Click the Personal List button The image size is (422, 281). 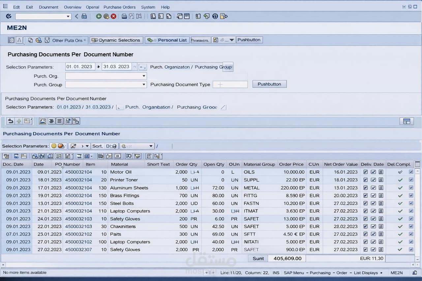(167, 40)
